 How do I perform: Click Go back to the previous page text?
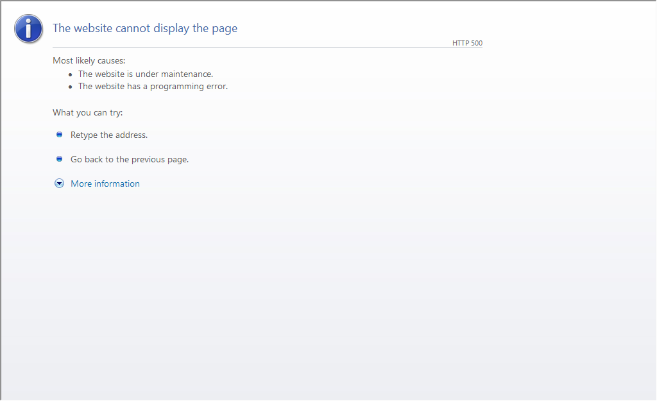click(x=130, y=160)
